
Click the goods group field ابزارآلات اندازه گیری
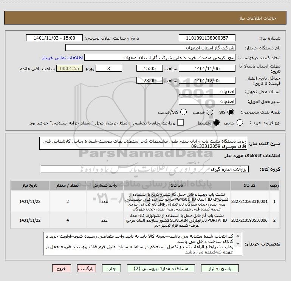click(x=145, y=169)
